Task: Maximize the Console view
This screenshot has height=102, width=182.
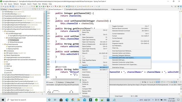Action: coord(181,82)
